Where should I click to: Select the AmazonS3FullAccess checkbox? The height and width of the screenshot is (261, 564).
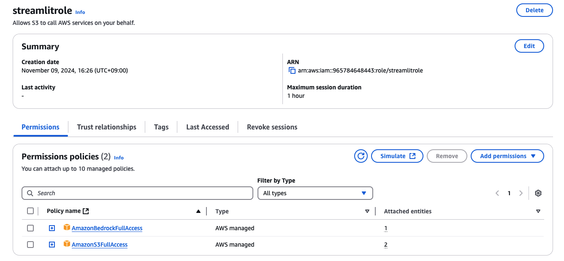pyautogui.click(x=30, y=245)
